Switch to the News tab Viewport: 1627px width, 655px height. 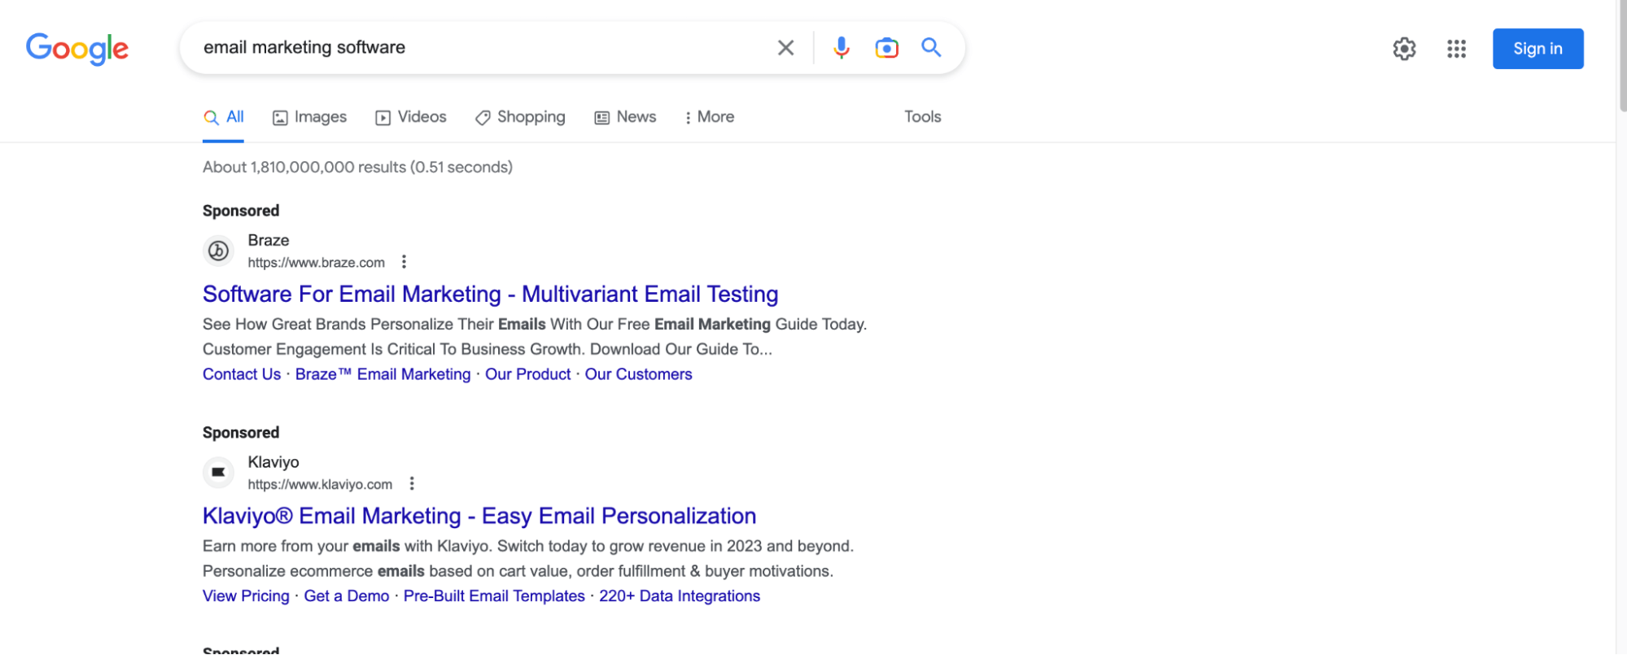click(x=625, y=117)
